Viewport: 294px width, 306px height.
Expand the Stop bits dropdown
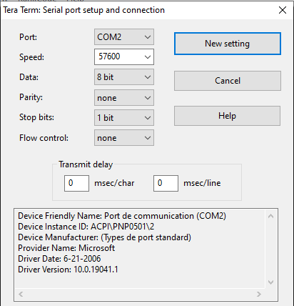(x=124, y=117)
